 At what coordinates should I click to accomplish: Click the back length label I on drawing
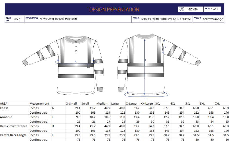[x=146, y=60]
